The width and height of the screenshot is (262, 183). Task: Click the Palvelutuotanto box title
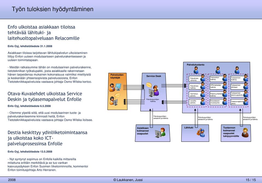coord(195,65)
